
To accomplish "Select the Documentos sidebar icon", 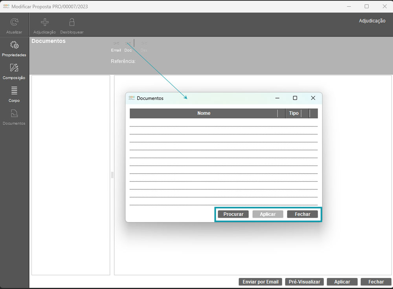I will point(14,114).
